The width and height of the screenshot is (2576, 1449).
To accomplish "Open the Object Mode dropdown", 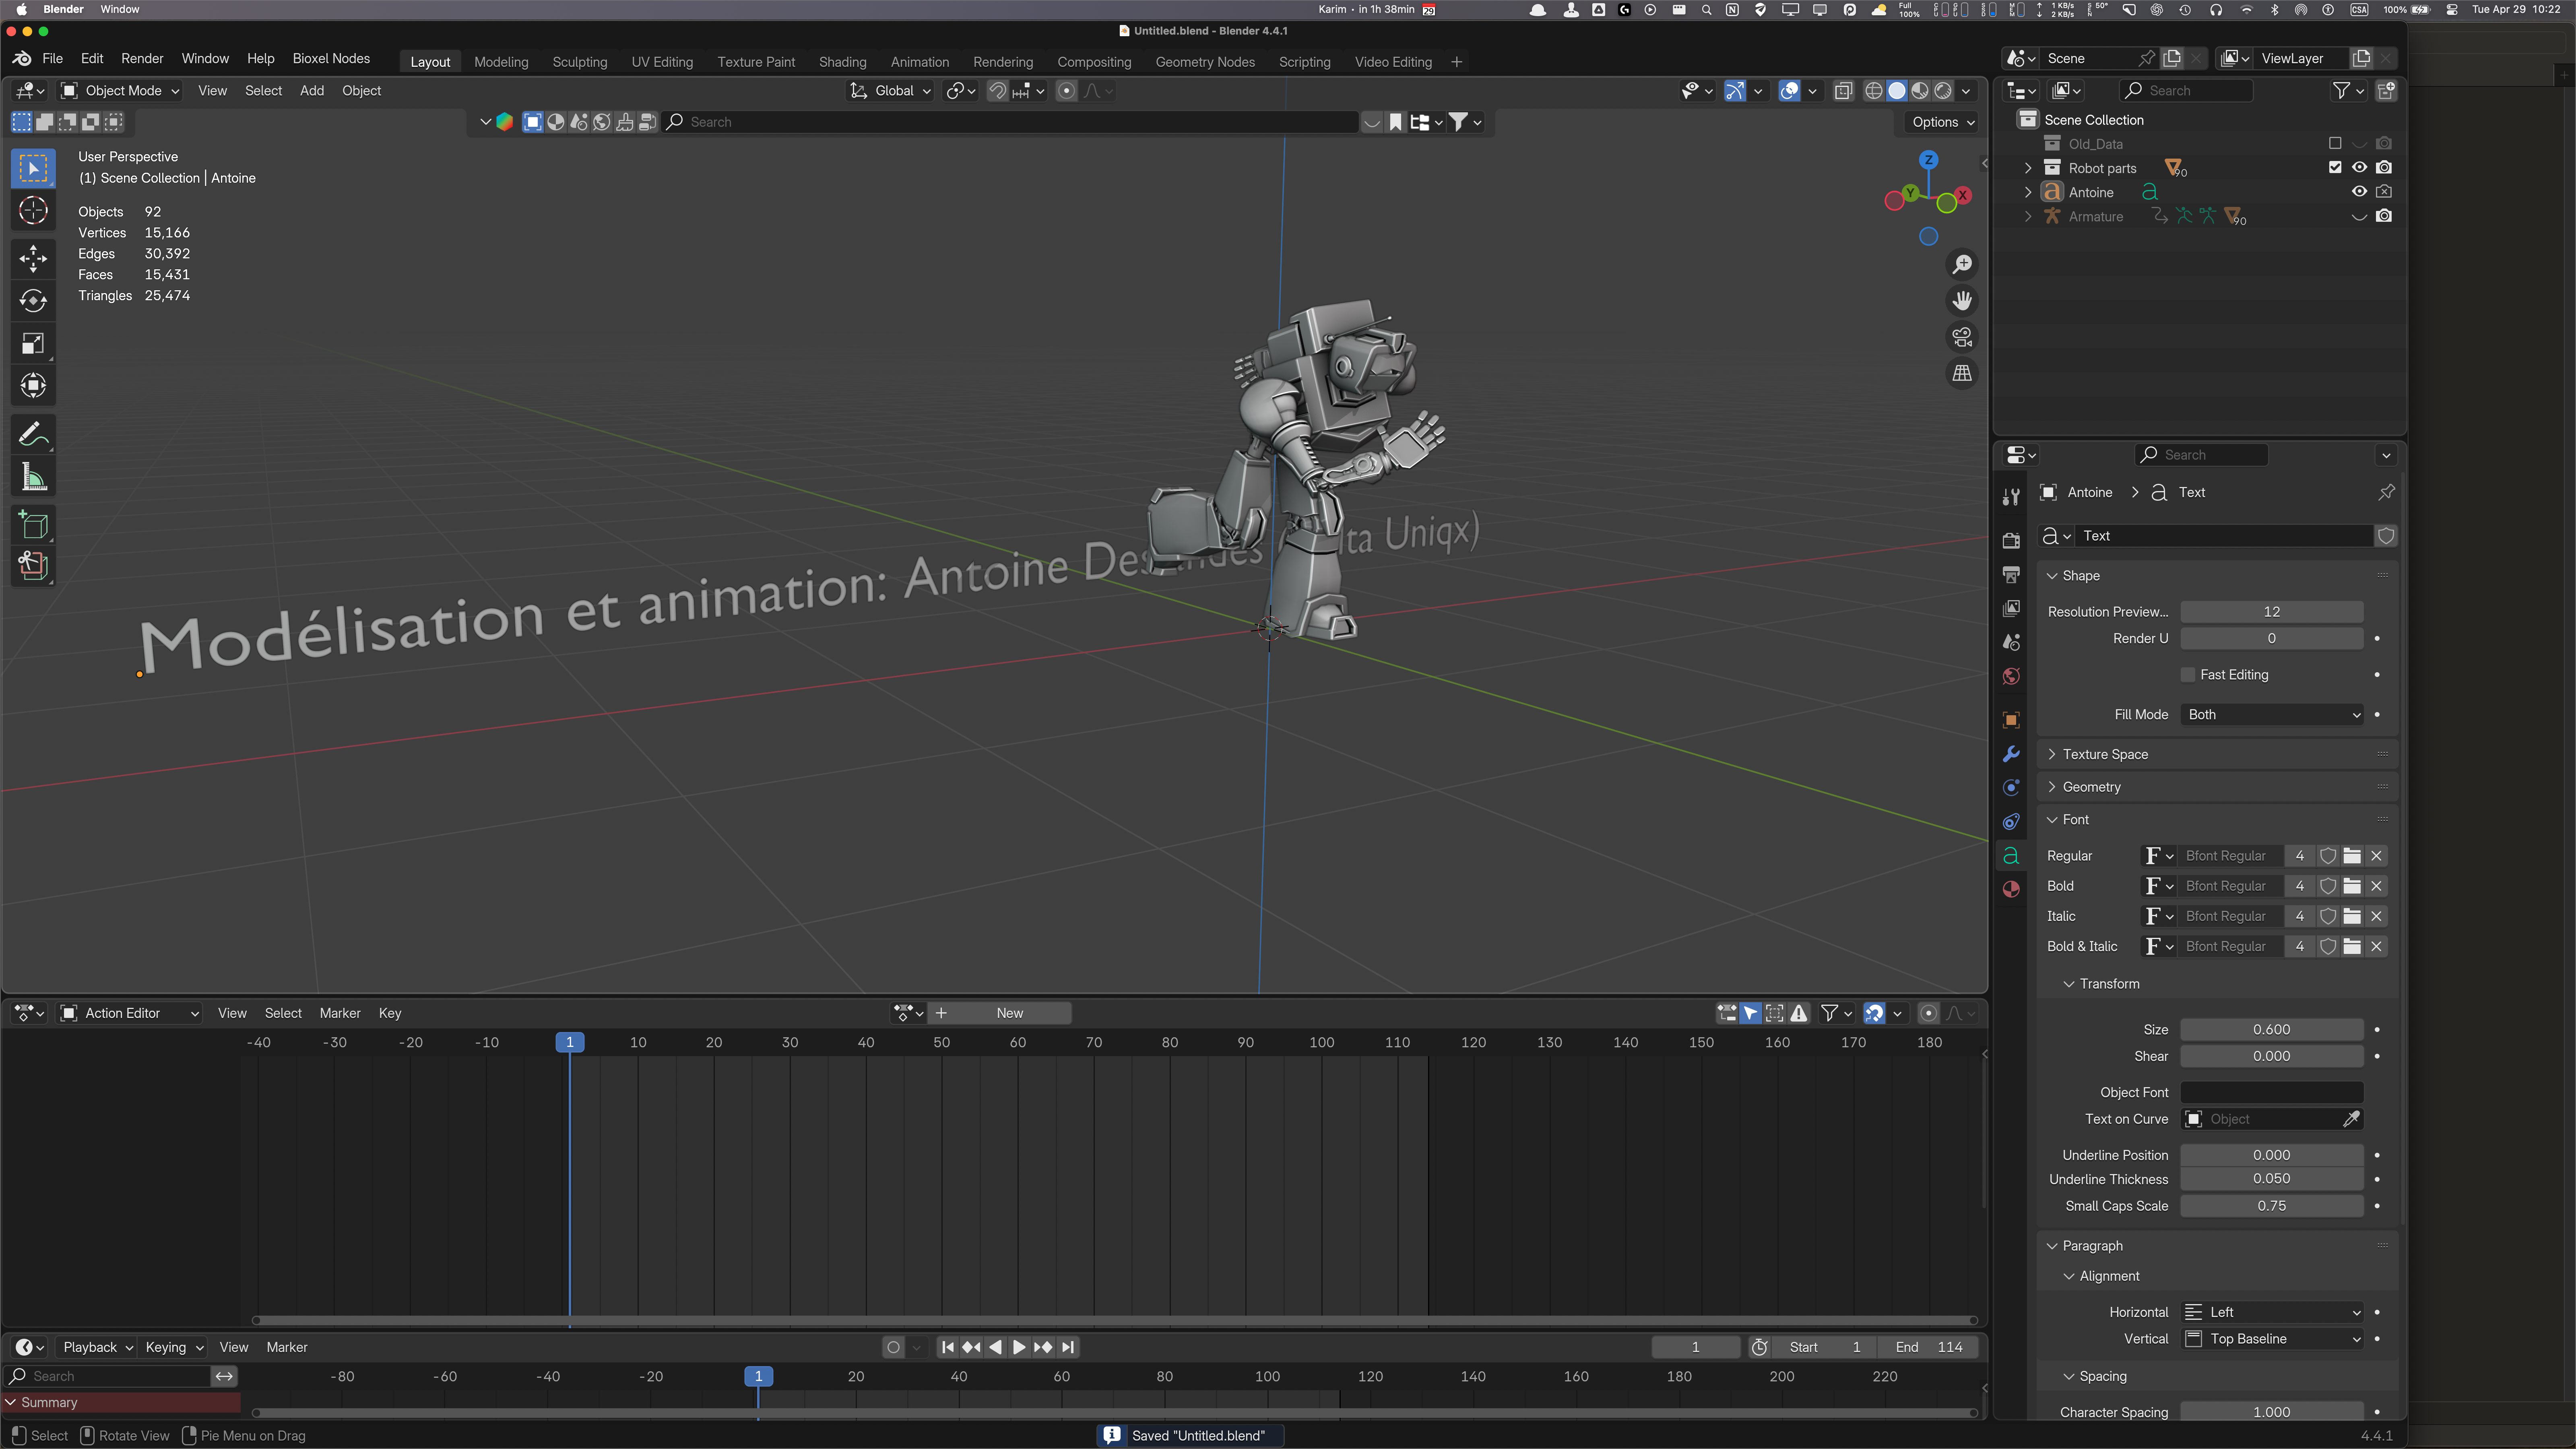I will [120, 91].
